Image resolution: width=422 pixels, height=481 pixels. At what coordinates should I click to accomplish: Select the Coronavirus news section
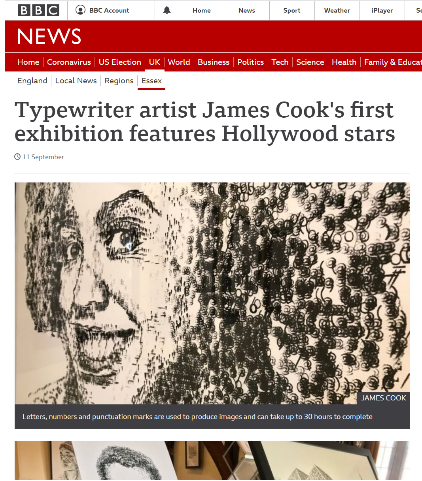click(69, 62)
